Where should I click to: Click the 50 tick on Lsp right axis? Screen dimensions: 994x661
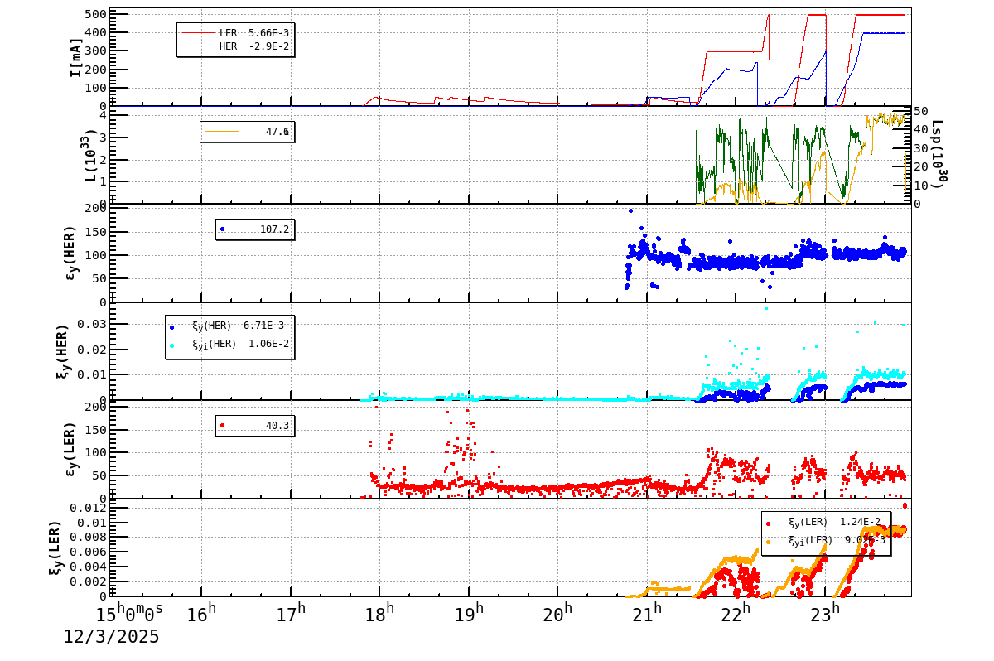coord(920,110)
